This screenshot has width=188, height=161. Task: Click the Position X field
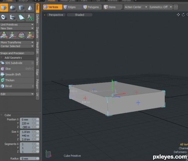(28, 119)
